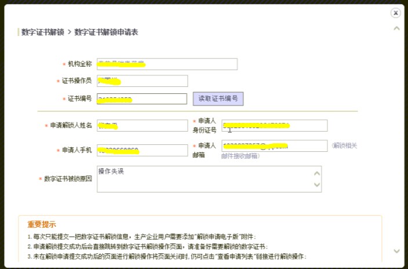Focus the 申请人身份证号 input field
The image size is (408, 269).
tap(275, 125)
